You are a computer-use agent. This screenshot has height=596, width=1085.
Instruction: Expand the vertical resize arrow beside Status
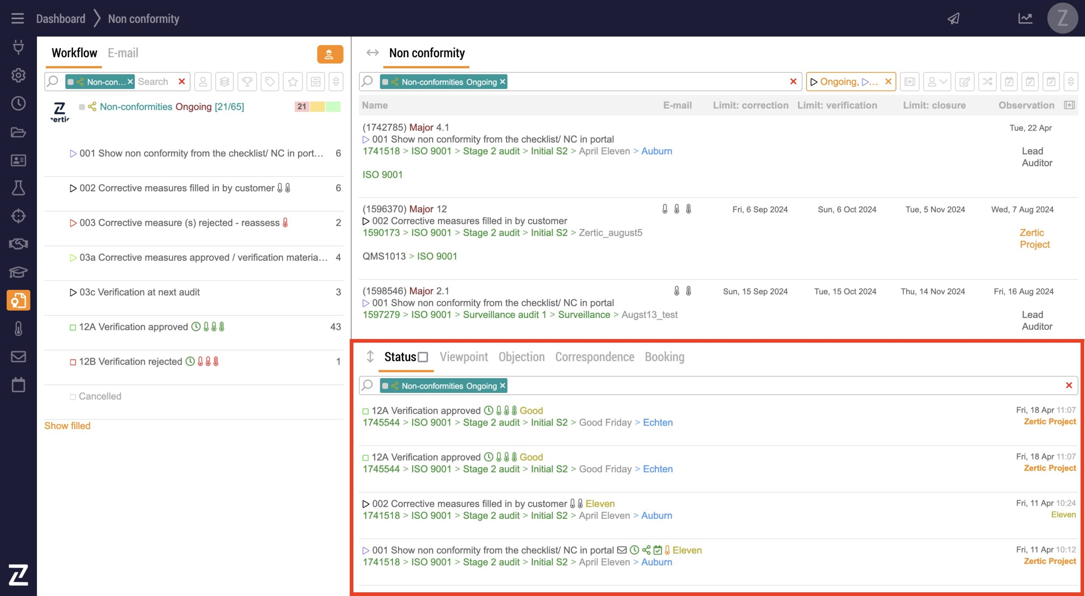pyautogui.click(x=370, y=357)
